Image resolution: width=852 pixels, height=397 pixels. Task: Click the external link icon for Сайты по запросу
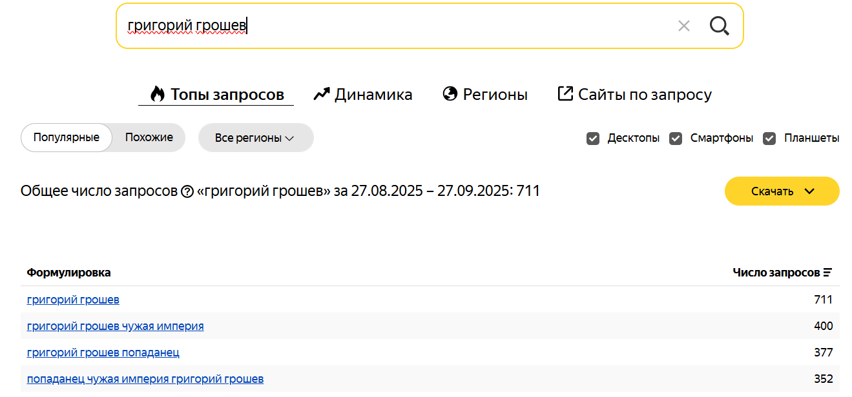point(565,94)
